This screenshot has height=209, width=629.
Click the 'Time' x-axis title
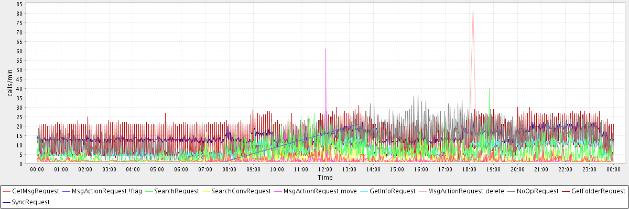click(x=324, y=178)
